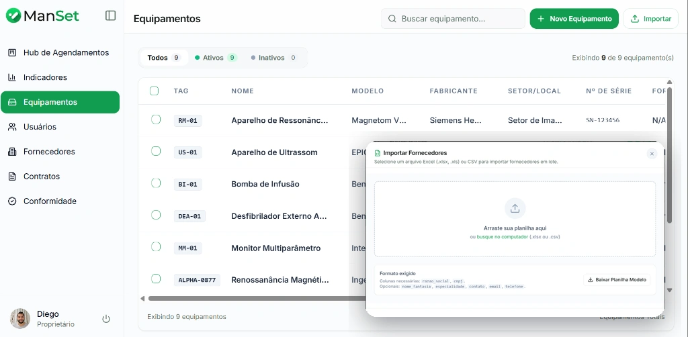Viewport: 688px width, 337px height.
Task: Click the Conformidade checkmark icon
Action: click(x=12, y=201)
